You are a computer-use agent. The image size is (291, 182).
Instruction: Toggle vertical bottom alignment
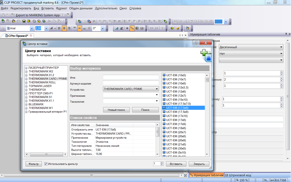[x=84, y=28]
